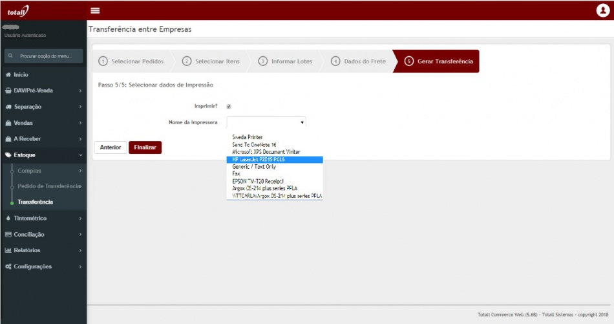
Task: Uncheck the Imprimir checkbox
Action: [229, 107]
